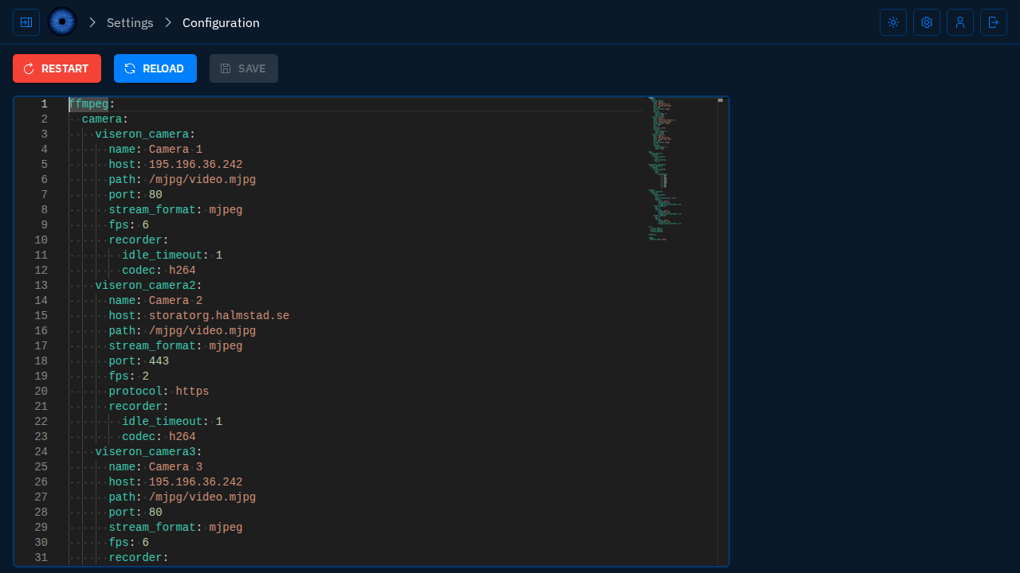Open the user profile icon
The image size is (1020, 573).
pyautogui.click(x=960, y=22)
